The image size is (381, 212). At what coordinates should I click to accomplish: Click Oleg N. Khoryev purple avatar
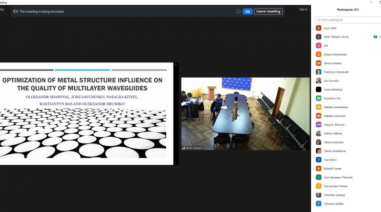(318, 124)
